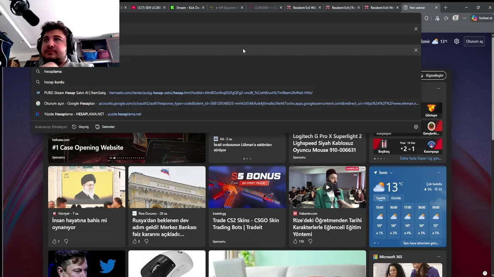Open a new browser tab
This screenshot has width=494, height=277.
(445, 8)
